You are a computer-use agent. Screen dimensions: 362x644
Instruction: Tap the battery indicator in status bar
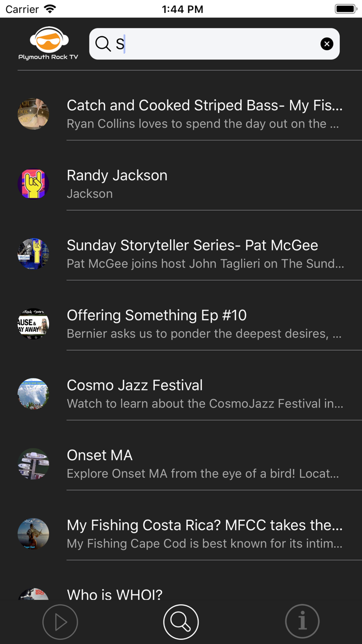[343, 8]
